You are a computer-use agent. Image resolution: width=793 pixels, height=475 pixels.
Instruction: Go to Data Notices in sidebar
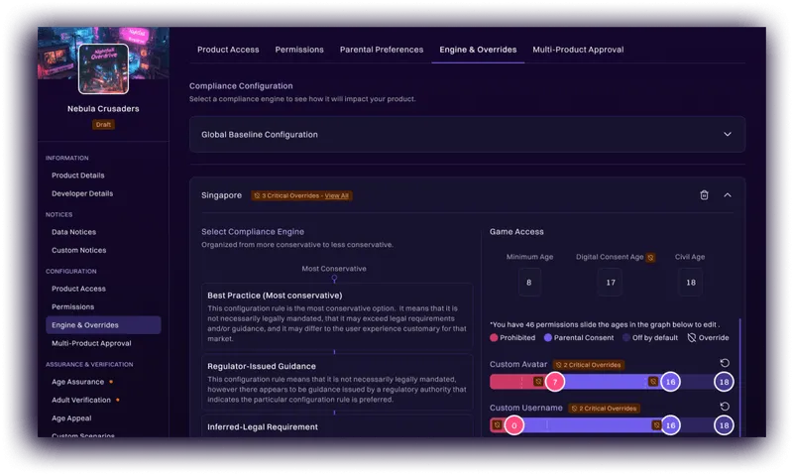click(x=73, y=232)
